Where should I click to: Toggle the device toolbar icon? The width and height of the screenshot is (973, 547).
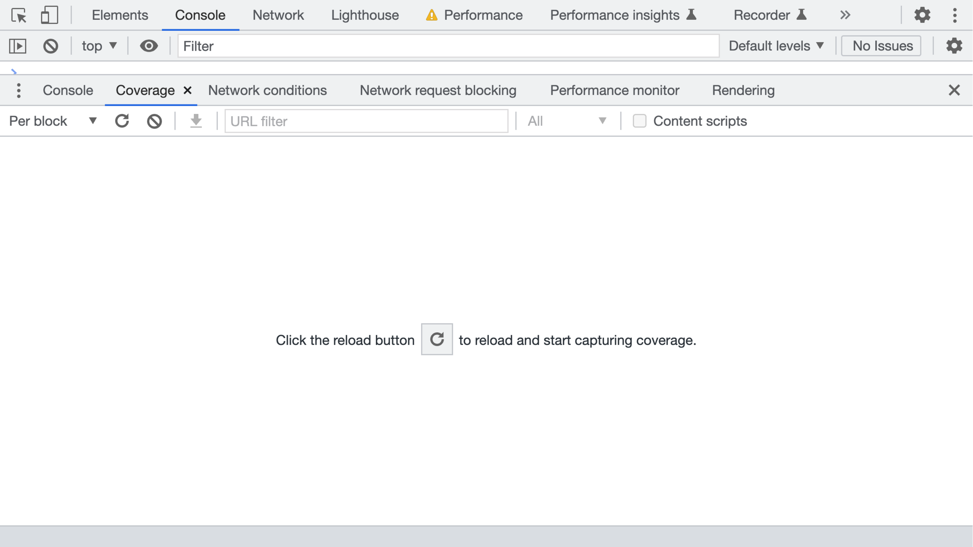[x=49, y=15]
